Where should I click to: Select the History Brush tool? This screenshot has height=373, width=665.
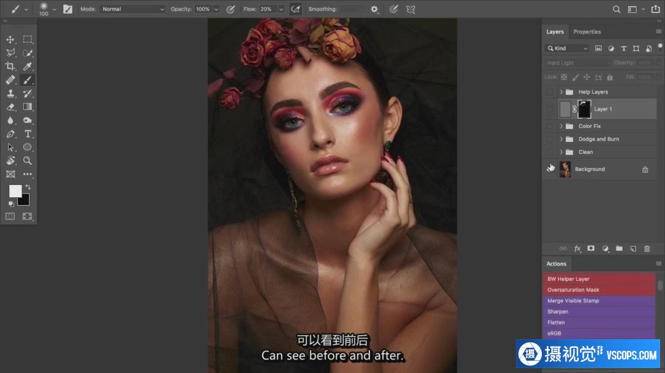28,93
